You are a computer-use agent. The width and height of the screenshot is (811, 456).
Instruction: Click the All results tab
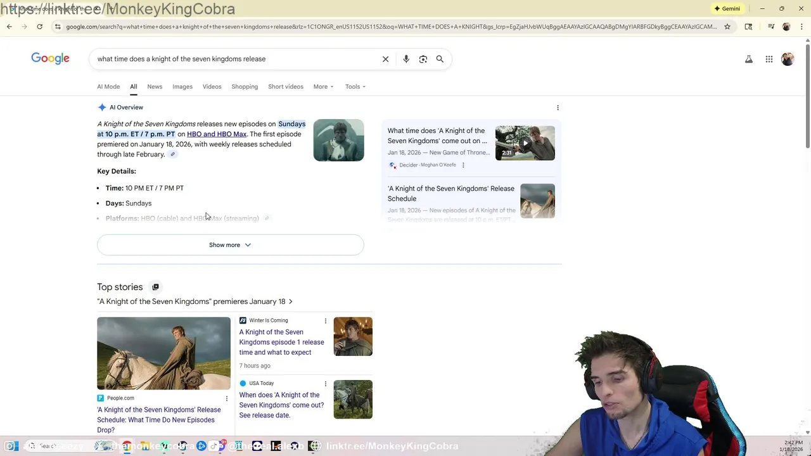coord(133,87)
